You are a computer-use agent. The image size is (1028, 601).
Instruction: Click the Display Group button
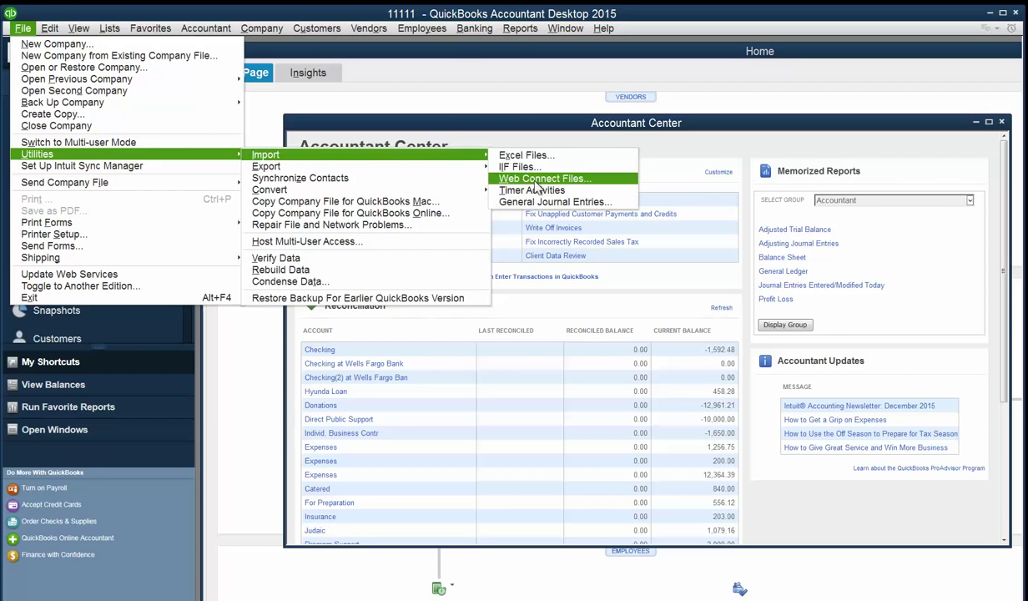785,325
